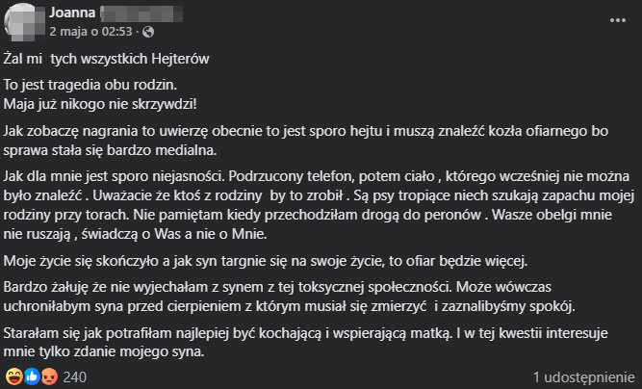The width and height of the screenshot is (642, 389).
Task: Click the blue thumbs-up Like reaction icon
Action: click(x=32, y=376)
